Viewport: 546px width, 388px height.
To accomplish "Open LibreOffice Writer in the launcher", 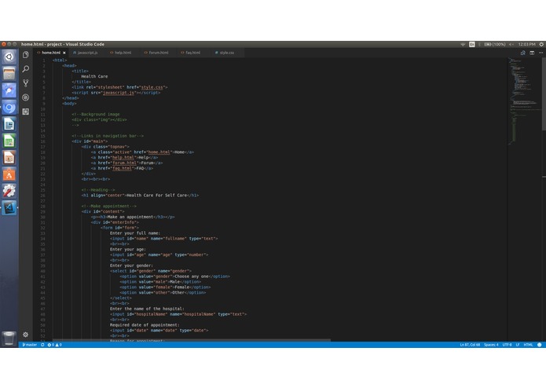I will click(9, 124).
